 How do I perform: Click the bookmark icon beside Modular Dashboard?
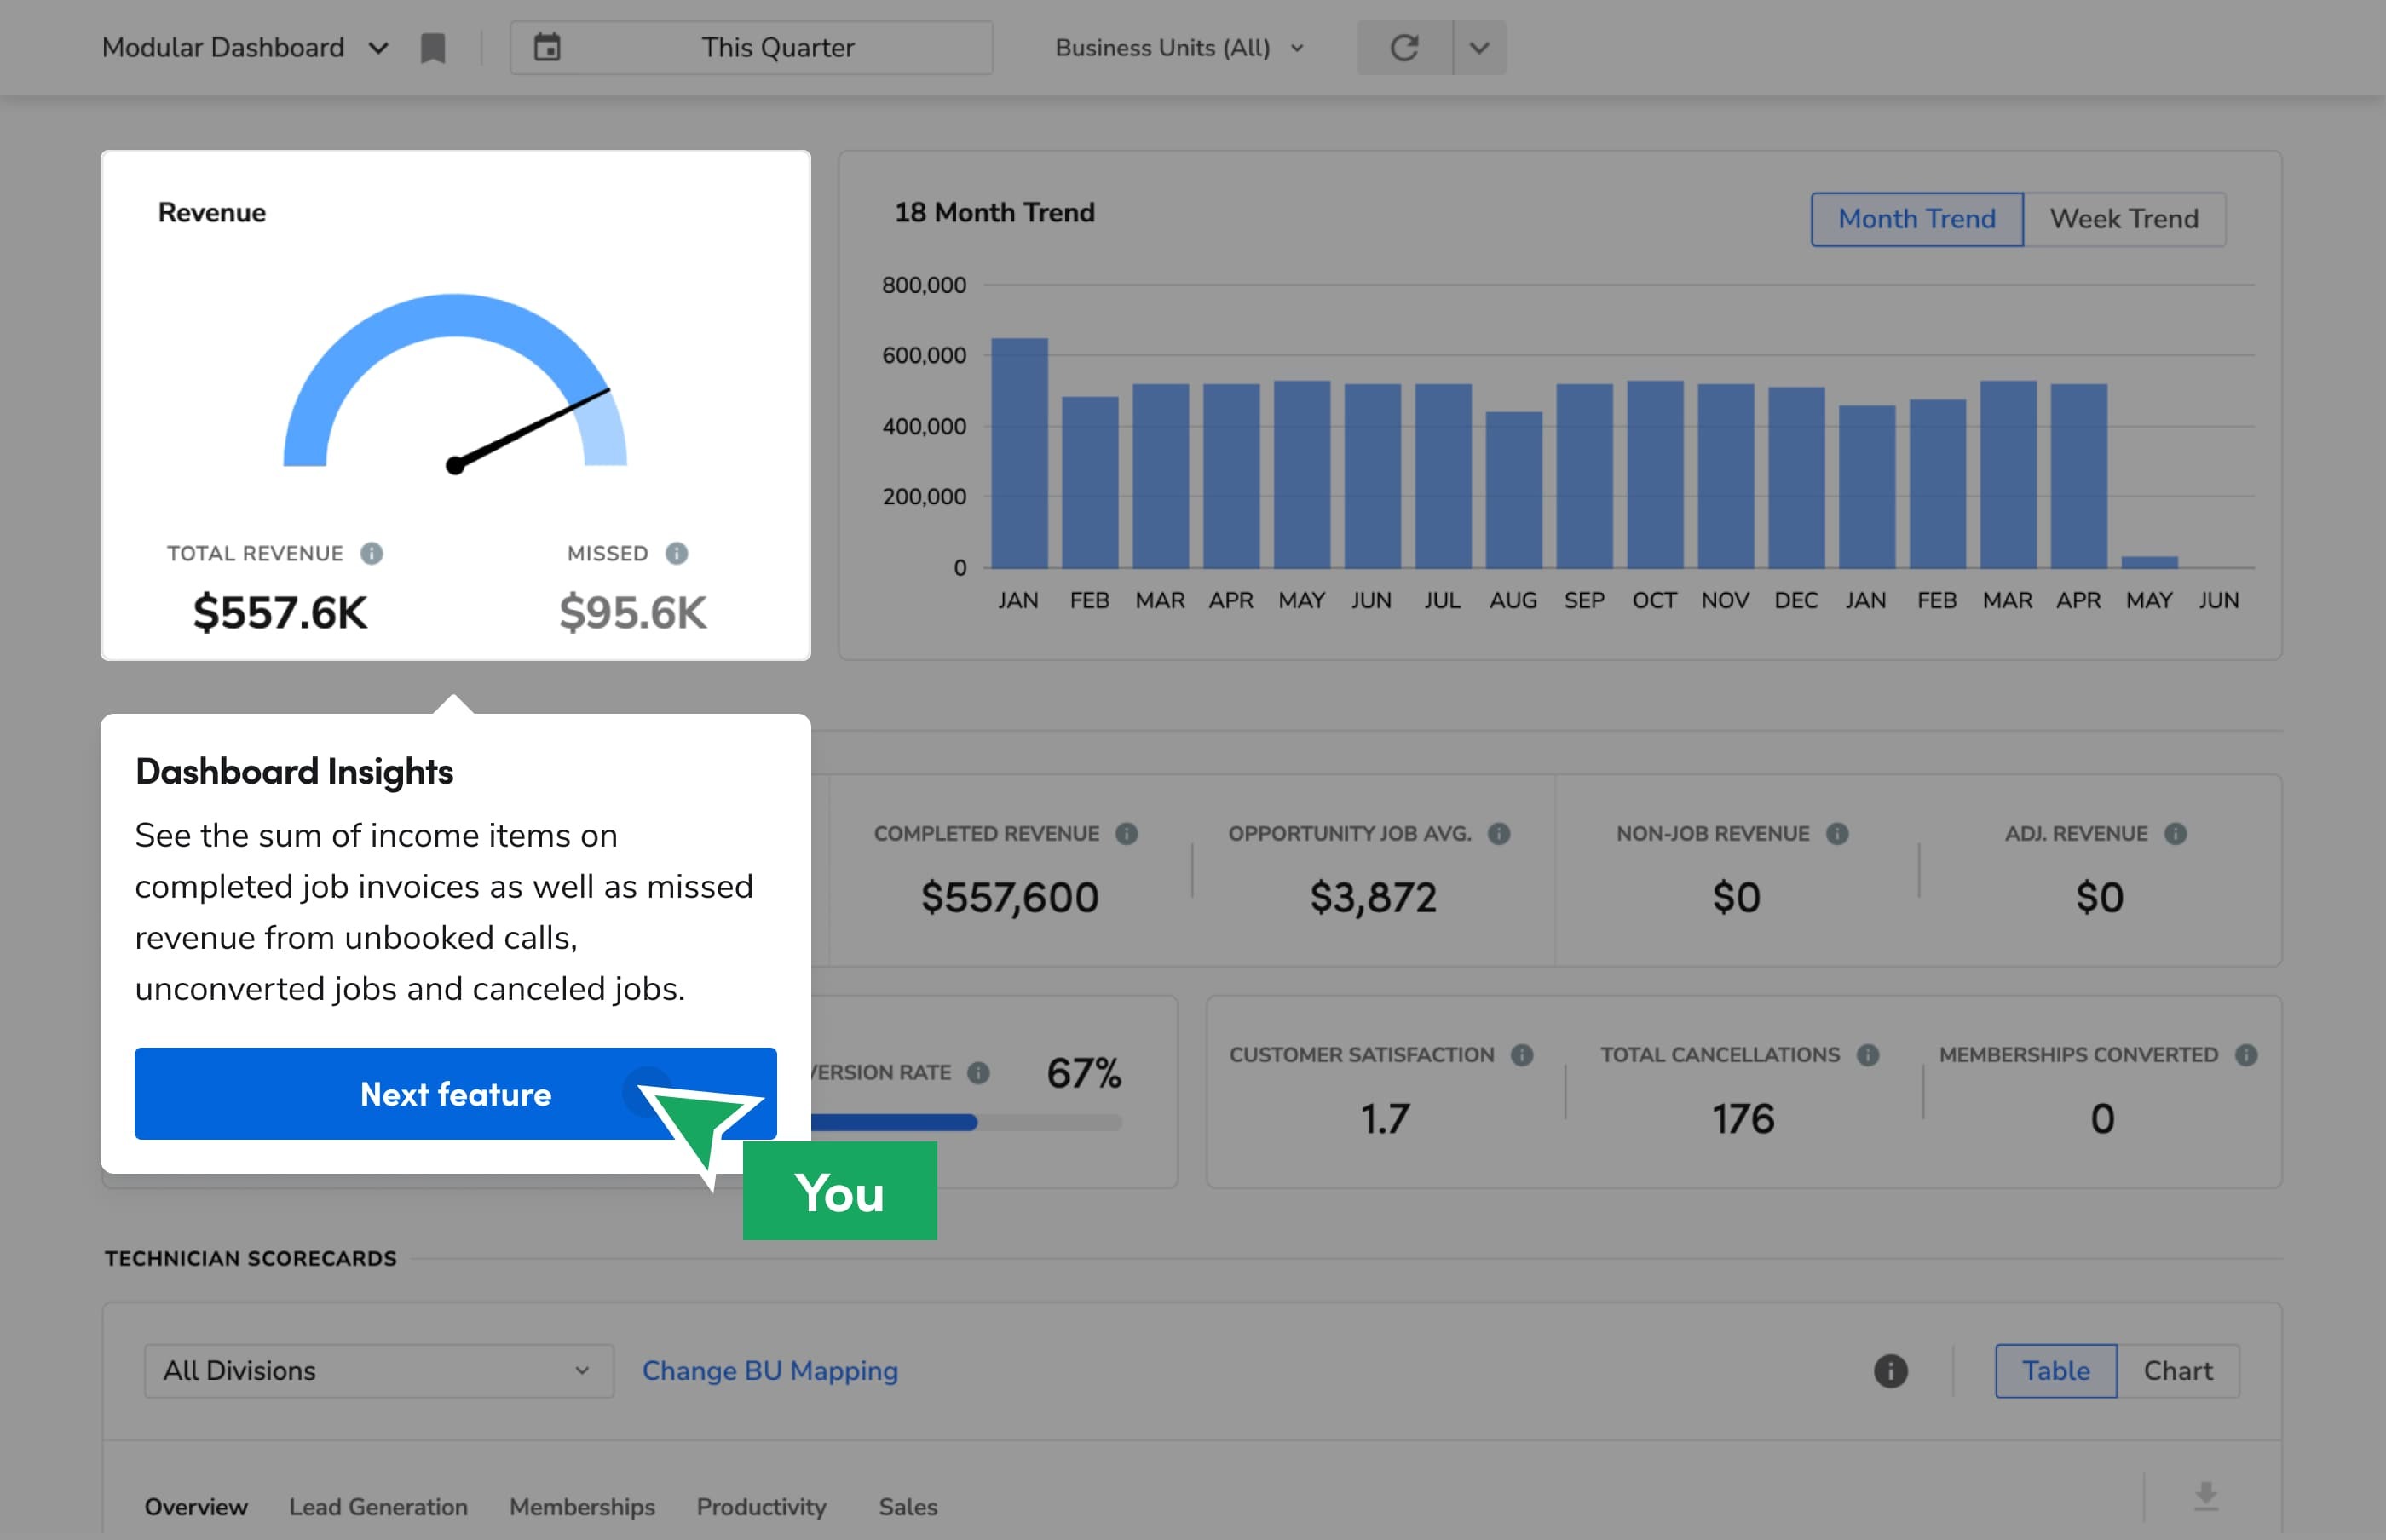[x=432, y=48]
